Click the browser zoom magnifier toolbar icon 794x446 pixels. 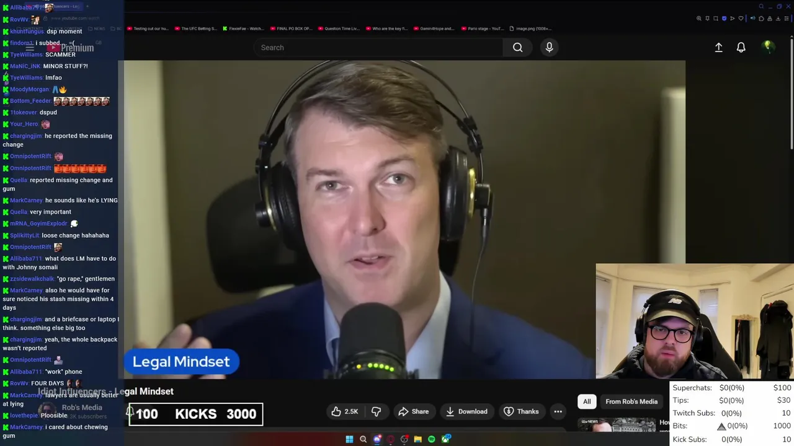(x=698, y=19)
